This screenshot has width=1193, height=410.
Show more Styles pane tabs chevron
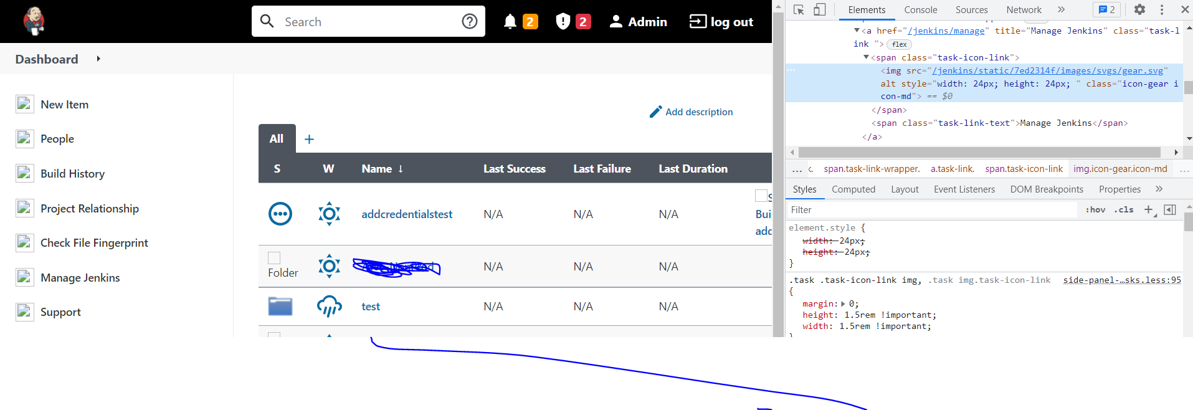(x=1159, y=189)
